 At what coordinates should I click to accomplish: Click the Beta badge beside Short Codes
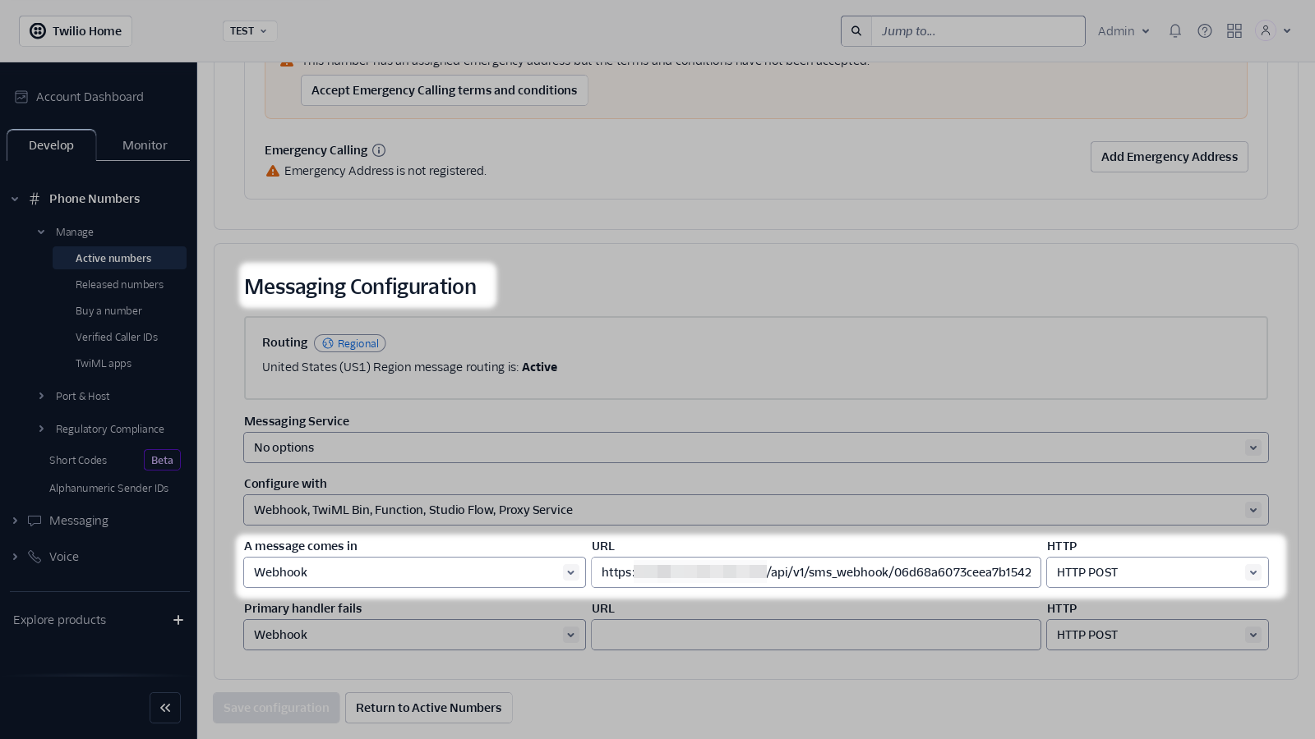(162, 461)
